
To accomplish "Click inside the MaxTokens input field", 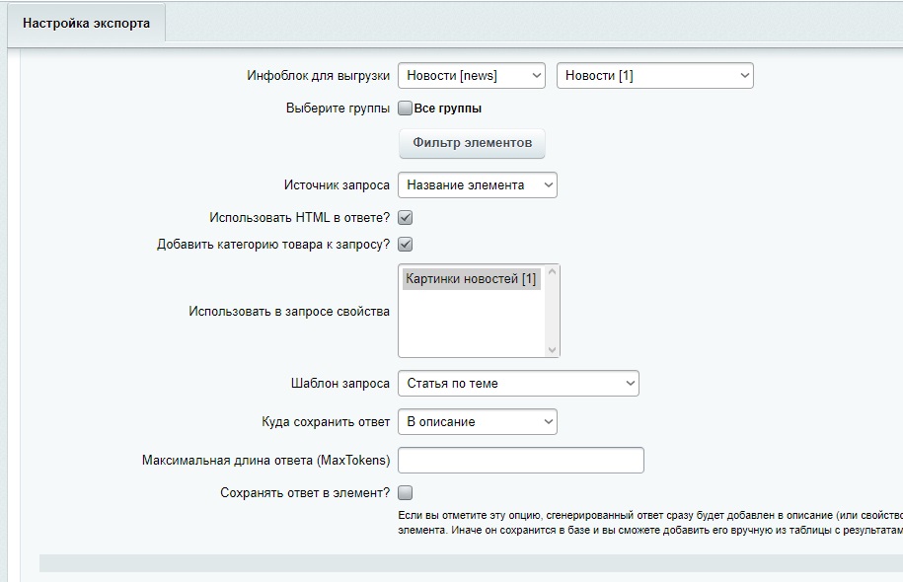I will (518, 460).
